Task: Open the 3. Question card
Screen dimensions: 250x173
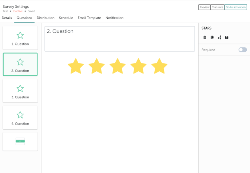Action: [20, 91]
